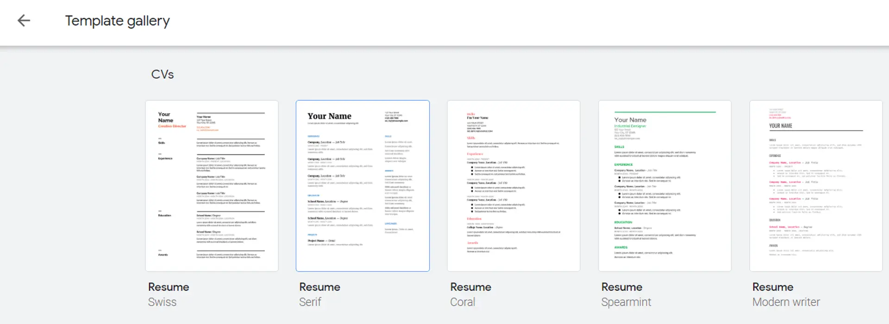Click the Coral style label

[463, 302]
